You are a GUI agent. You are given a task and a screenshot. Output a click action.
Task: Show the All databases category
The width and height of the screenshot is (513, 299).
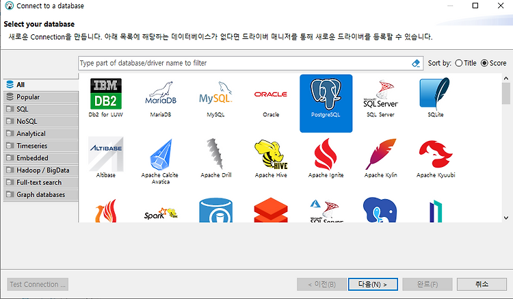(x=41, y=85)
